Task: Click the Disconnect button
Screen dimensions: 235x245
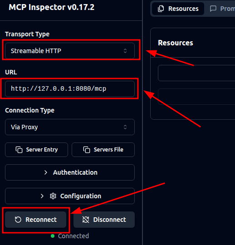Action: [104, 220]
